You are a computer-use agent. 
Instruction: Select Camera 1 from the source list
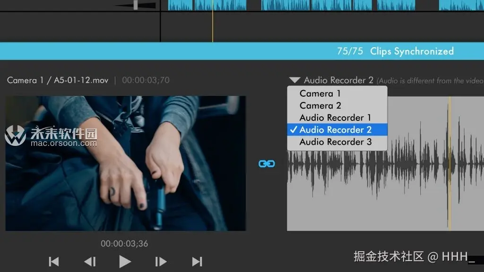[x=337, y=93]
